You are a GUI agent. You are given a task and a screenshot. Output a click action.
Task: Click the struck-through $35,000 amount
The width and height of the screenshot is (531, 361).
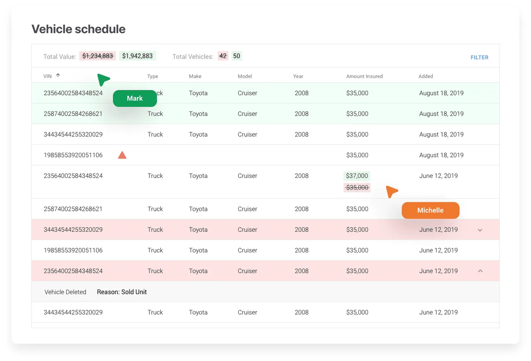point(357,187)
